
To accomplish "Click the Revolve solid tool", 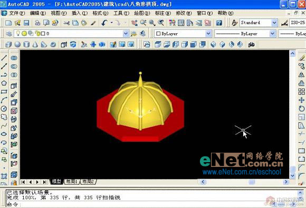I will point(73,45).
